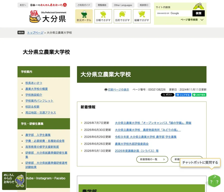Open 校長あいさつ link

click(34, 83)
